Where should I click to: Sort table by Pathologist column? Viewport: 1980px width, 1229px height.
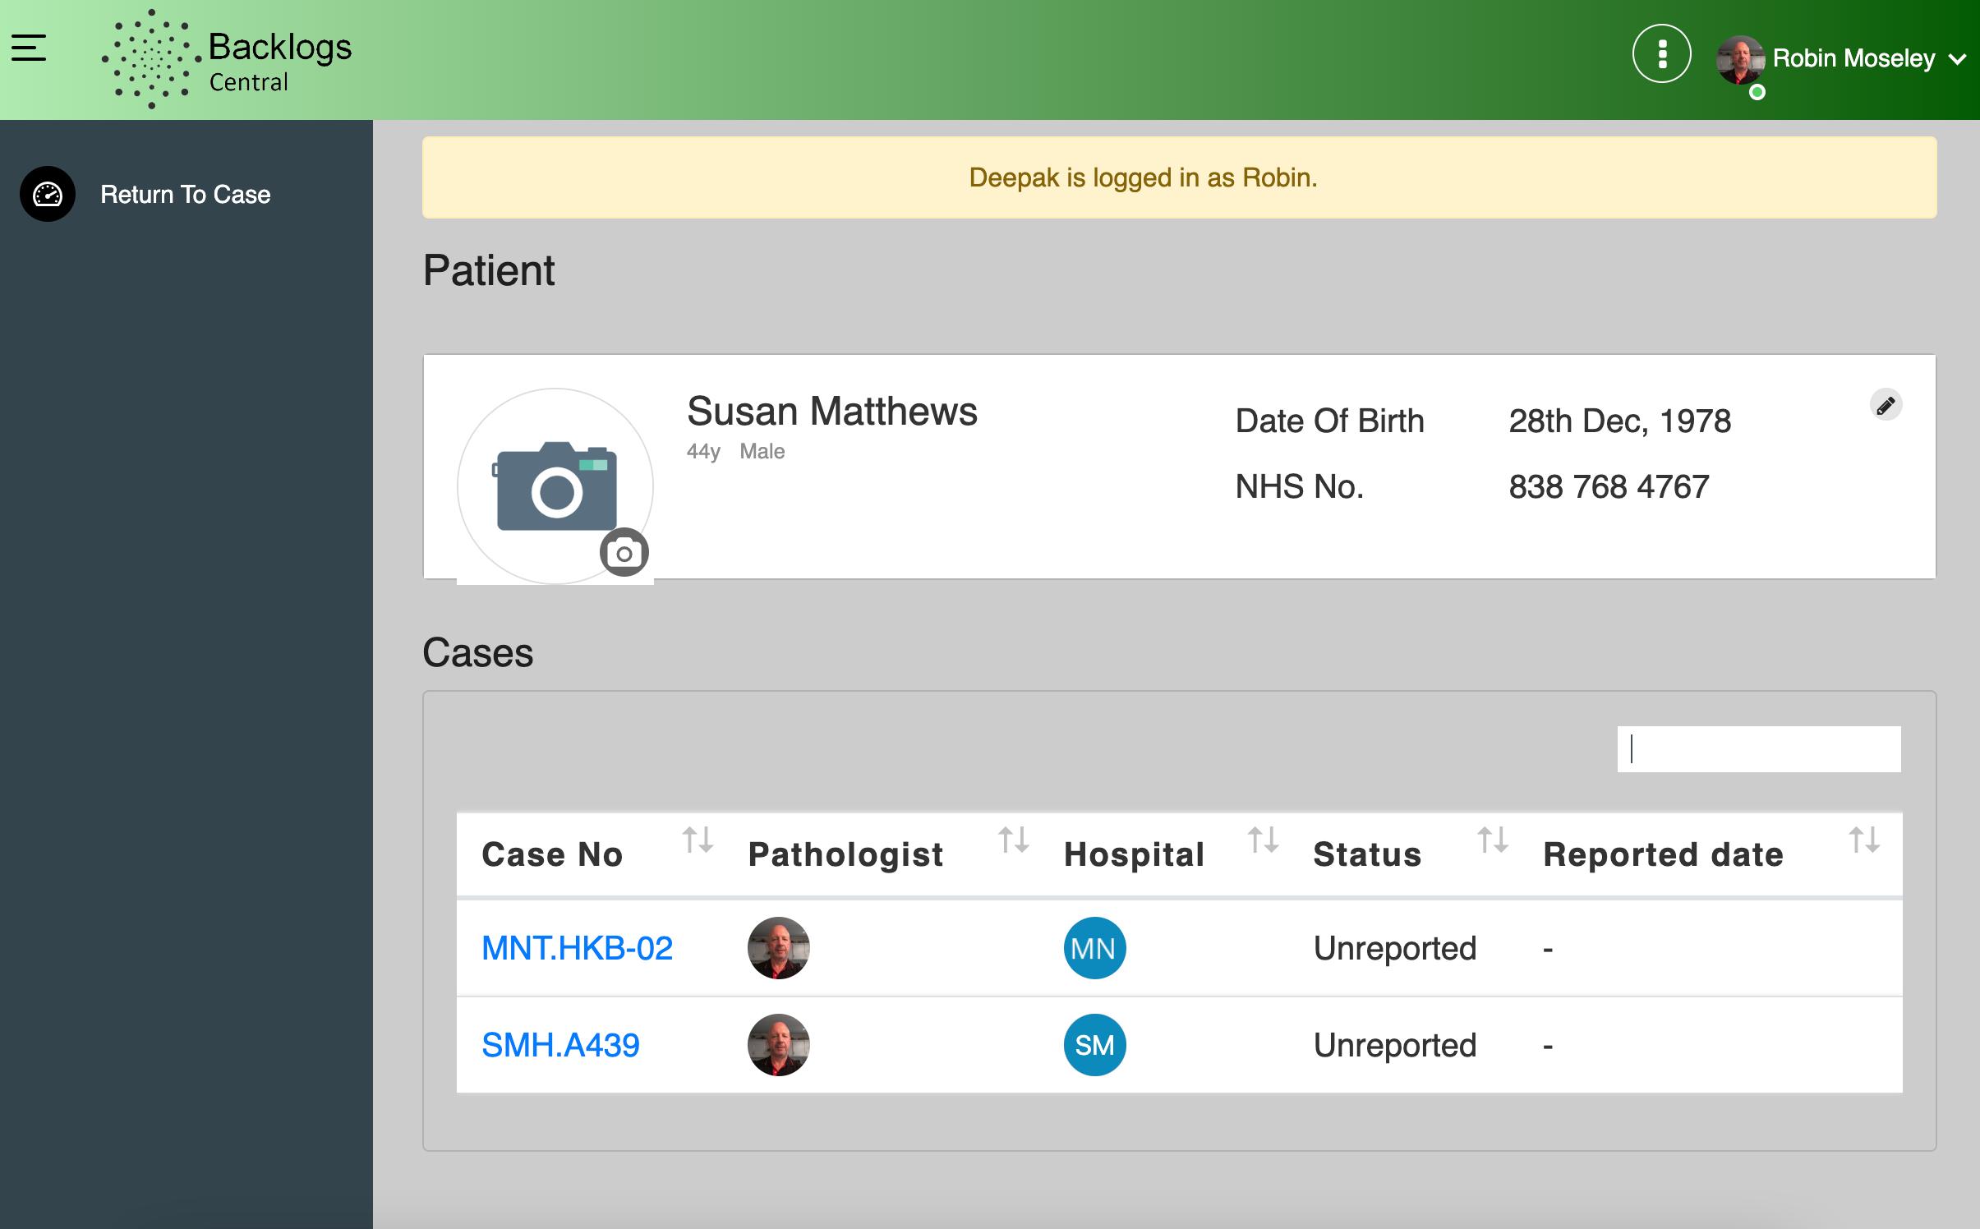[1013, 840]
